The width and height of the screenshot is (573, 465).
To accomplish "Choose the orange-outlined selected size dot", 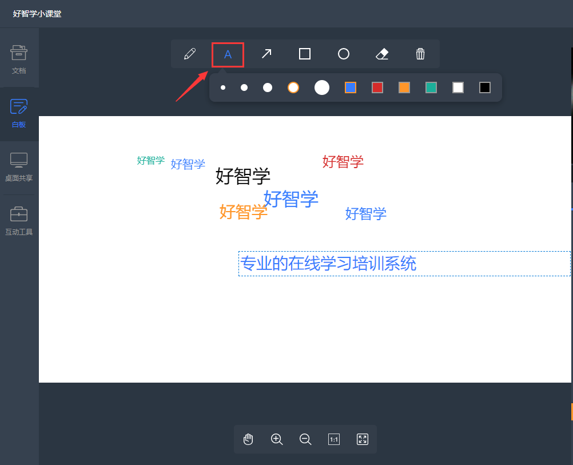I will [293, 88].
